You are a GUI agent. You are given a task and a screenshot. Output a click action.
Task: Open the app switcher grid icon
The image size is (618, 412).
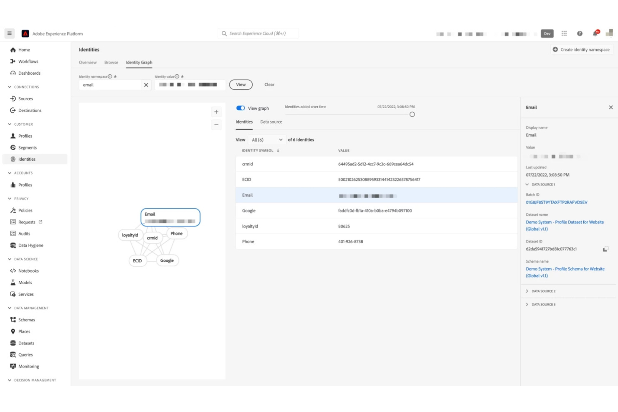coord(564,33)
